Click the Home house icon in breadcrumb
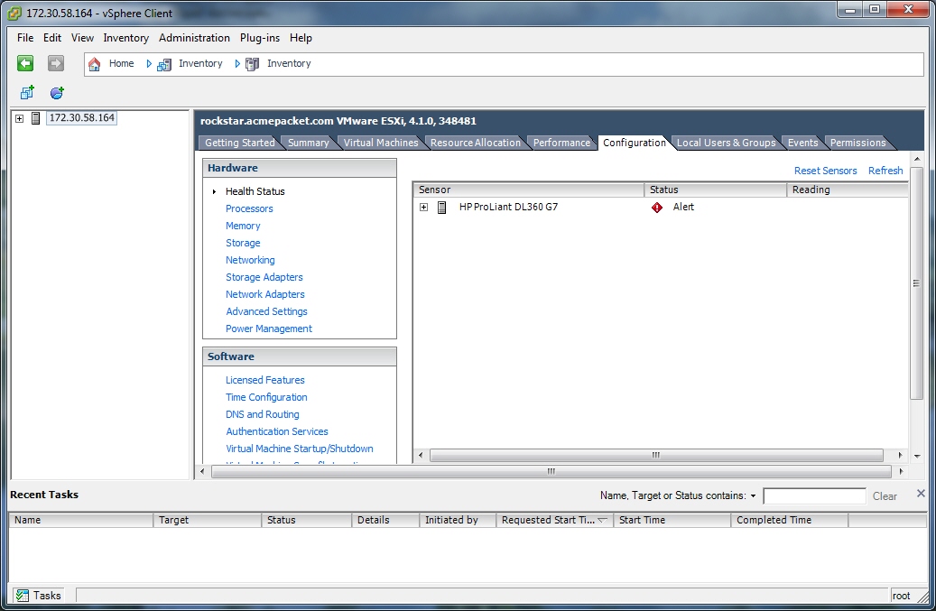 click(x=94, y=64)
